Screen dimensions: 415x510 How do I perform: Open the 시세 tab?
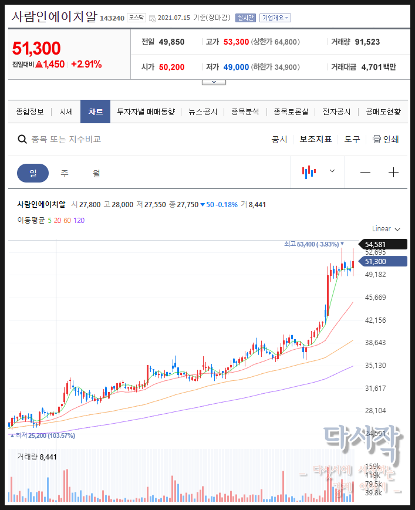(x=66, y=112)
